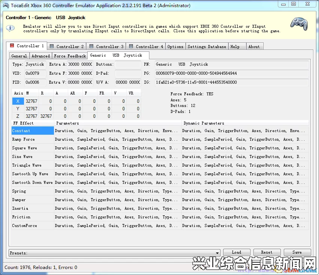Select the Sawtooth Up Wave effect row
The height and width of the screenshot is (275, 319).
click(x=160, y=174)
